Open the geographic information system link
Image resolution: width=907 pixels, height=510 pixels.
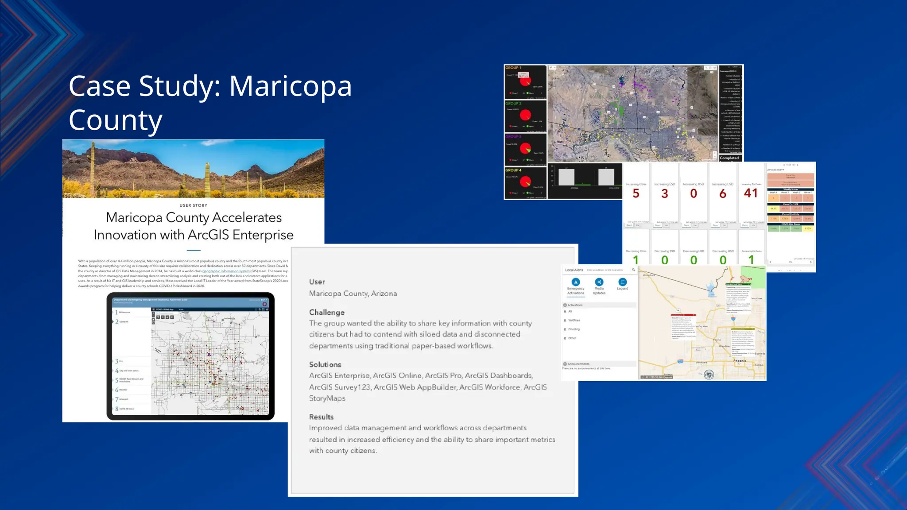tap(226, 271)
